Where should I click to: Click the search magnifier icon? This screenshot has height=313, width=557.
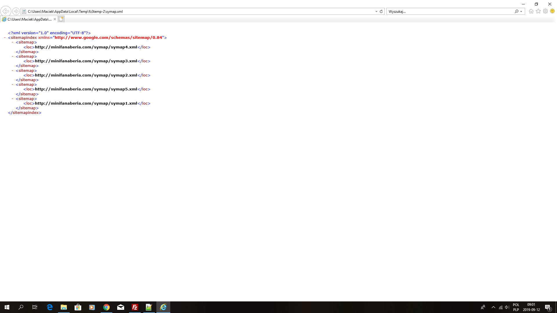(x=516, y=11)
